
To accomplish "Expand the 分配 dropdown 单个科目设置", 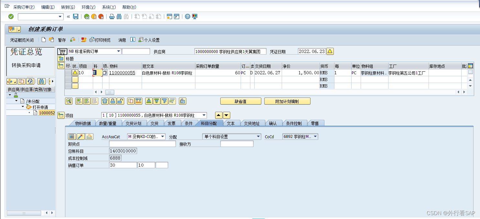I will click(257, 136).
